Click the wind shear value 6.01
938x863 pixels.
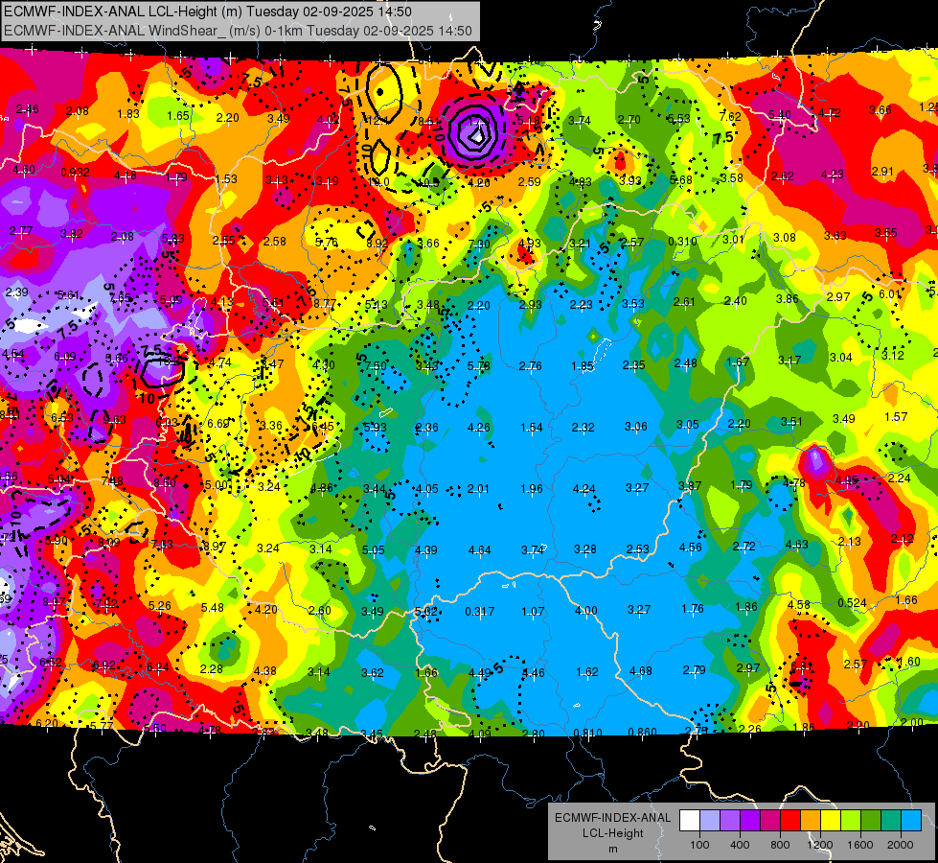(889, 294)
